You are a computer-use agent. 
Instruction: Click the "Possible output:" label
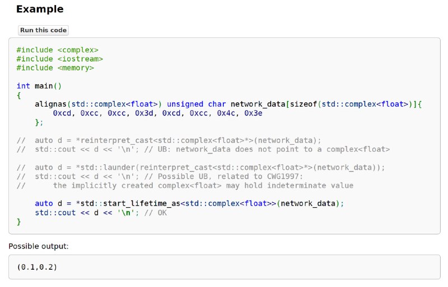pyautogui.click(x=39, y=246)
